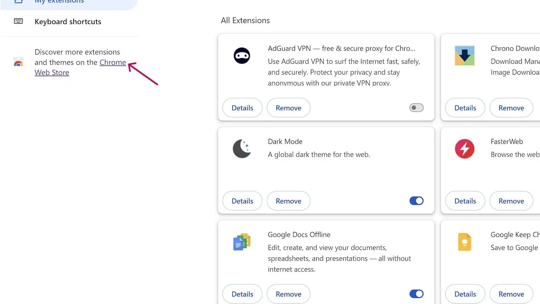
Task: Click the Google Docs Offline icon
Action: point(242,242)
